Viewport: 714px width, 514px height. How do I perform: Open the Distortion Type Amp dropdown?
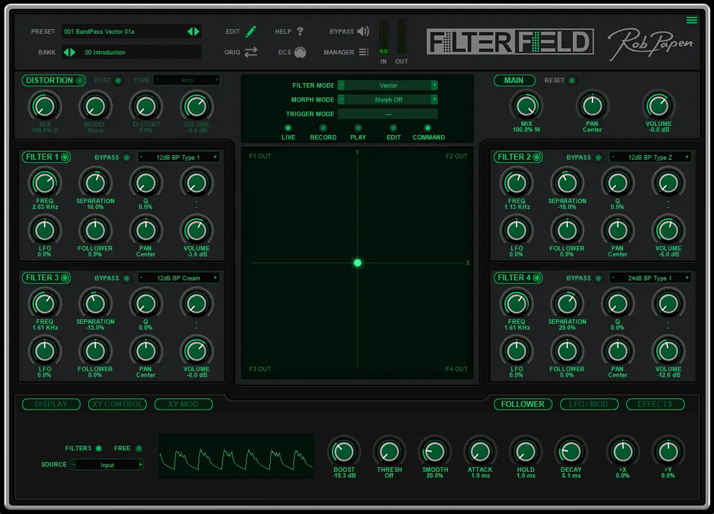coord(187,80)
